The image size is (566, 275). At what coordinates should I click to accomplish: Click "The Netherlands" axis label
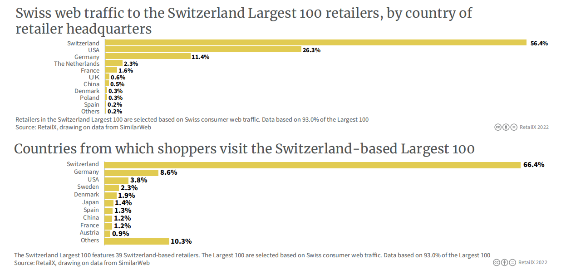point(77,64)
